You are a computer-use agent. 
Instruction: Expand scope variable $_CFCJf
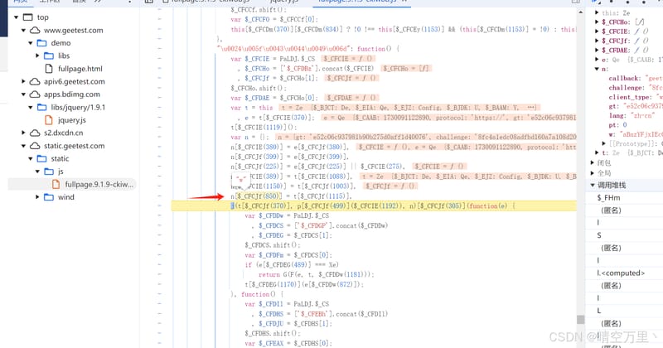(x=597, y=41)
